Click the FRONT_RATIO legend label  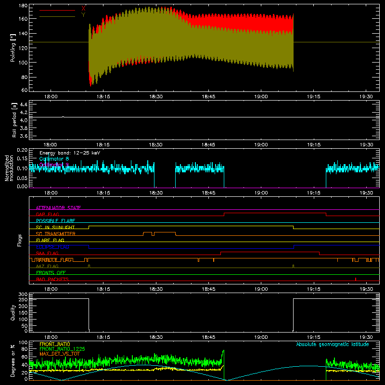55,344
